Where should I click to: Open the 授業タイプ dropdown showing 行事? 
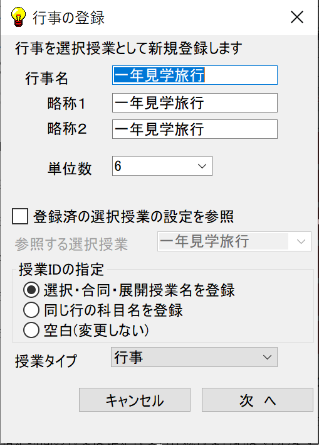coord(194,357)
